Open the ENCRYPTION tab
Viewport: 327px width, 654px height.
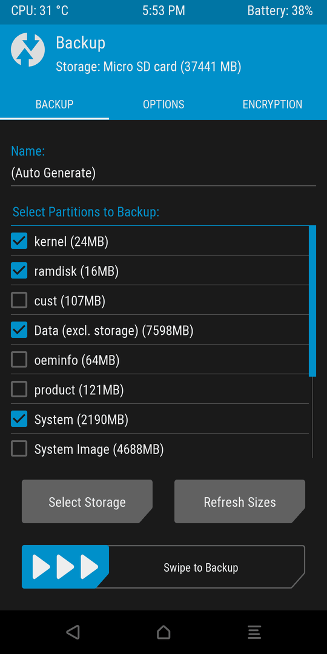click(272, 104)
